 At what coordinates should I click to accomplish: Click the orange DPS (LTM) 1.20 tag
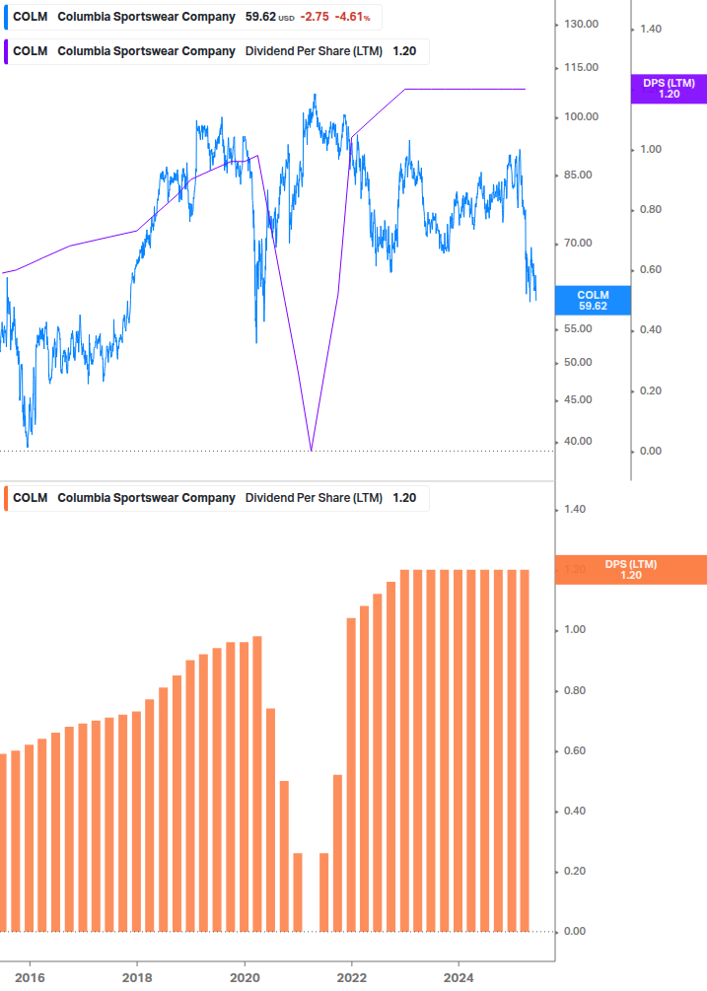pyautogui.click(x=630, y=569)
